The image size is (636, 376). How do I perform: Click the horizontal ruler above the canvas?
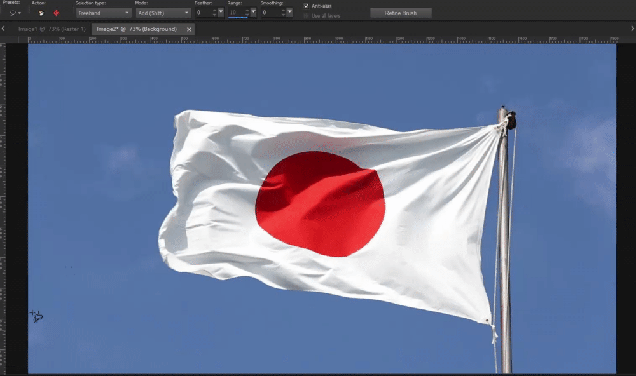pyautogui.click(x=322, y=39)
